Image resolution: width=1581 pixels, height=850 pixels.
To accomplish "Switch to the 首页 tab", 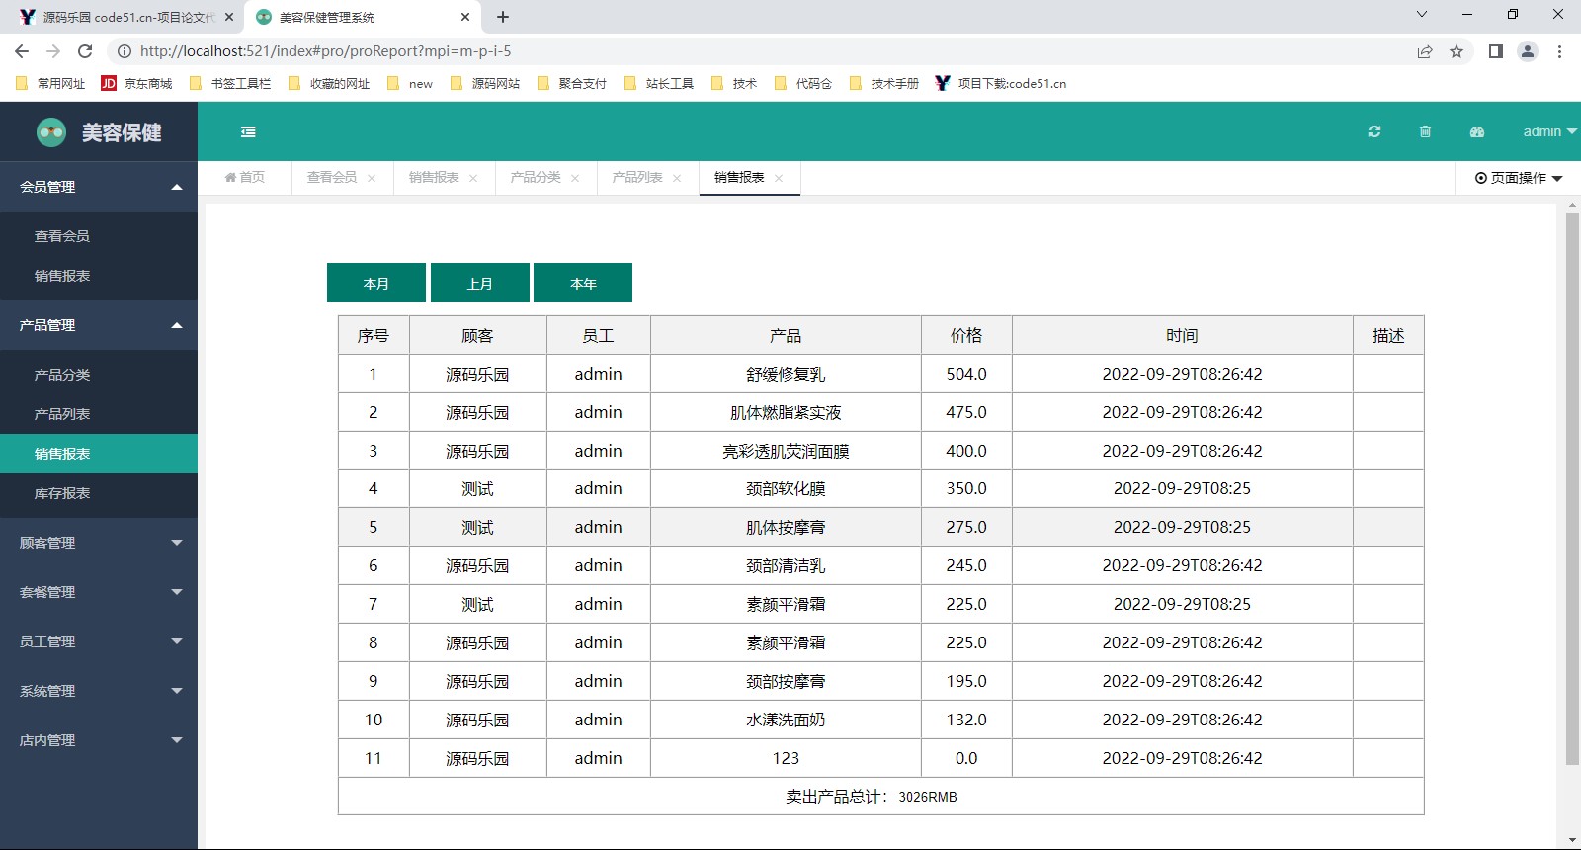I will [245, 177].
